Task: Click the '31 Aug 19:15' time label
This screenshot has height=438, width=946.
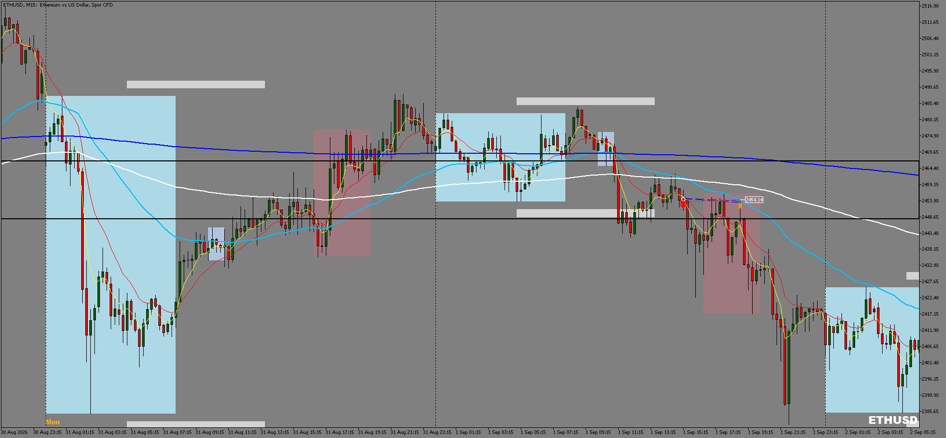Action: [x=372, y=432]
